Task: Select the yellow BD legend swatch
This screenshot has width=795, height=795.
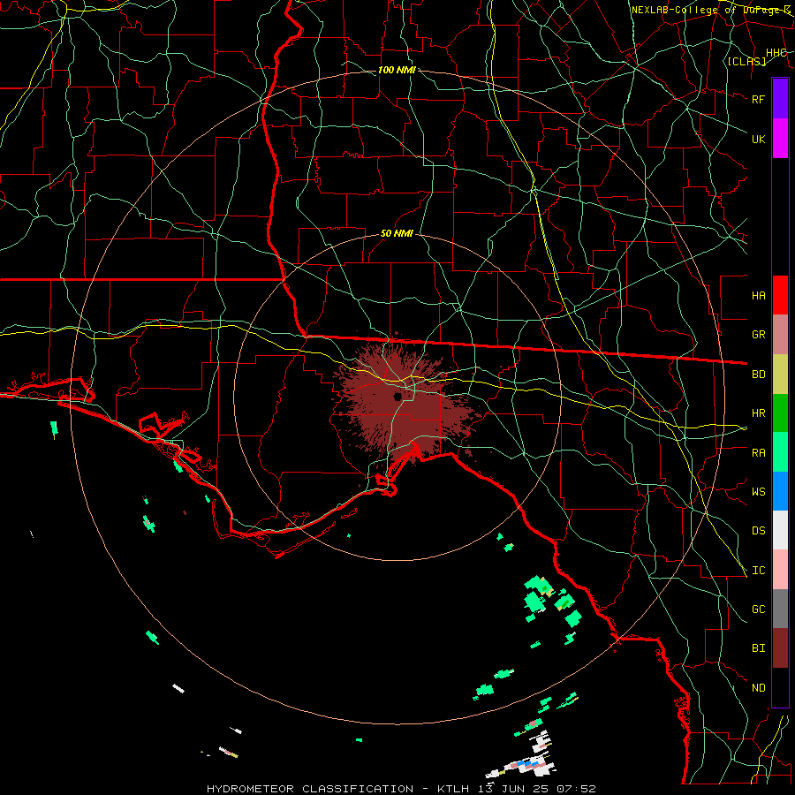Action: coord(780,374)
